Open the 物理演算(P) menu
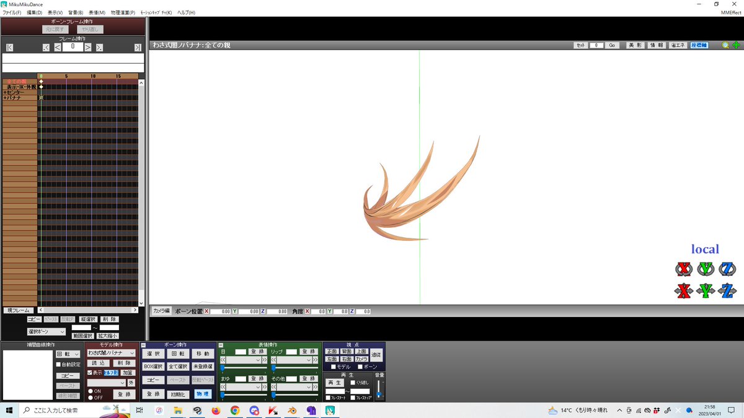Viewport: 744px width, 418px height. point(123,12)
